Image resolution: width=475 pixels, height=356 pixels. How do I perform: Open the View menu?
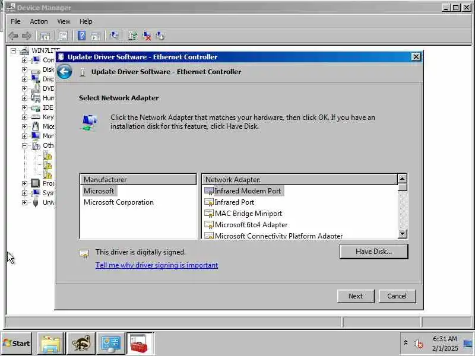(64, 21)
